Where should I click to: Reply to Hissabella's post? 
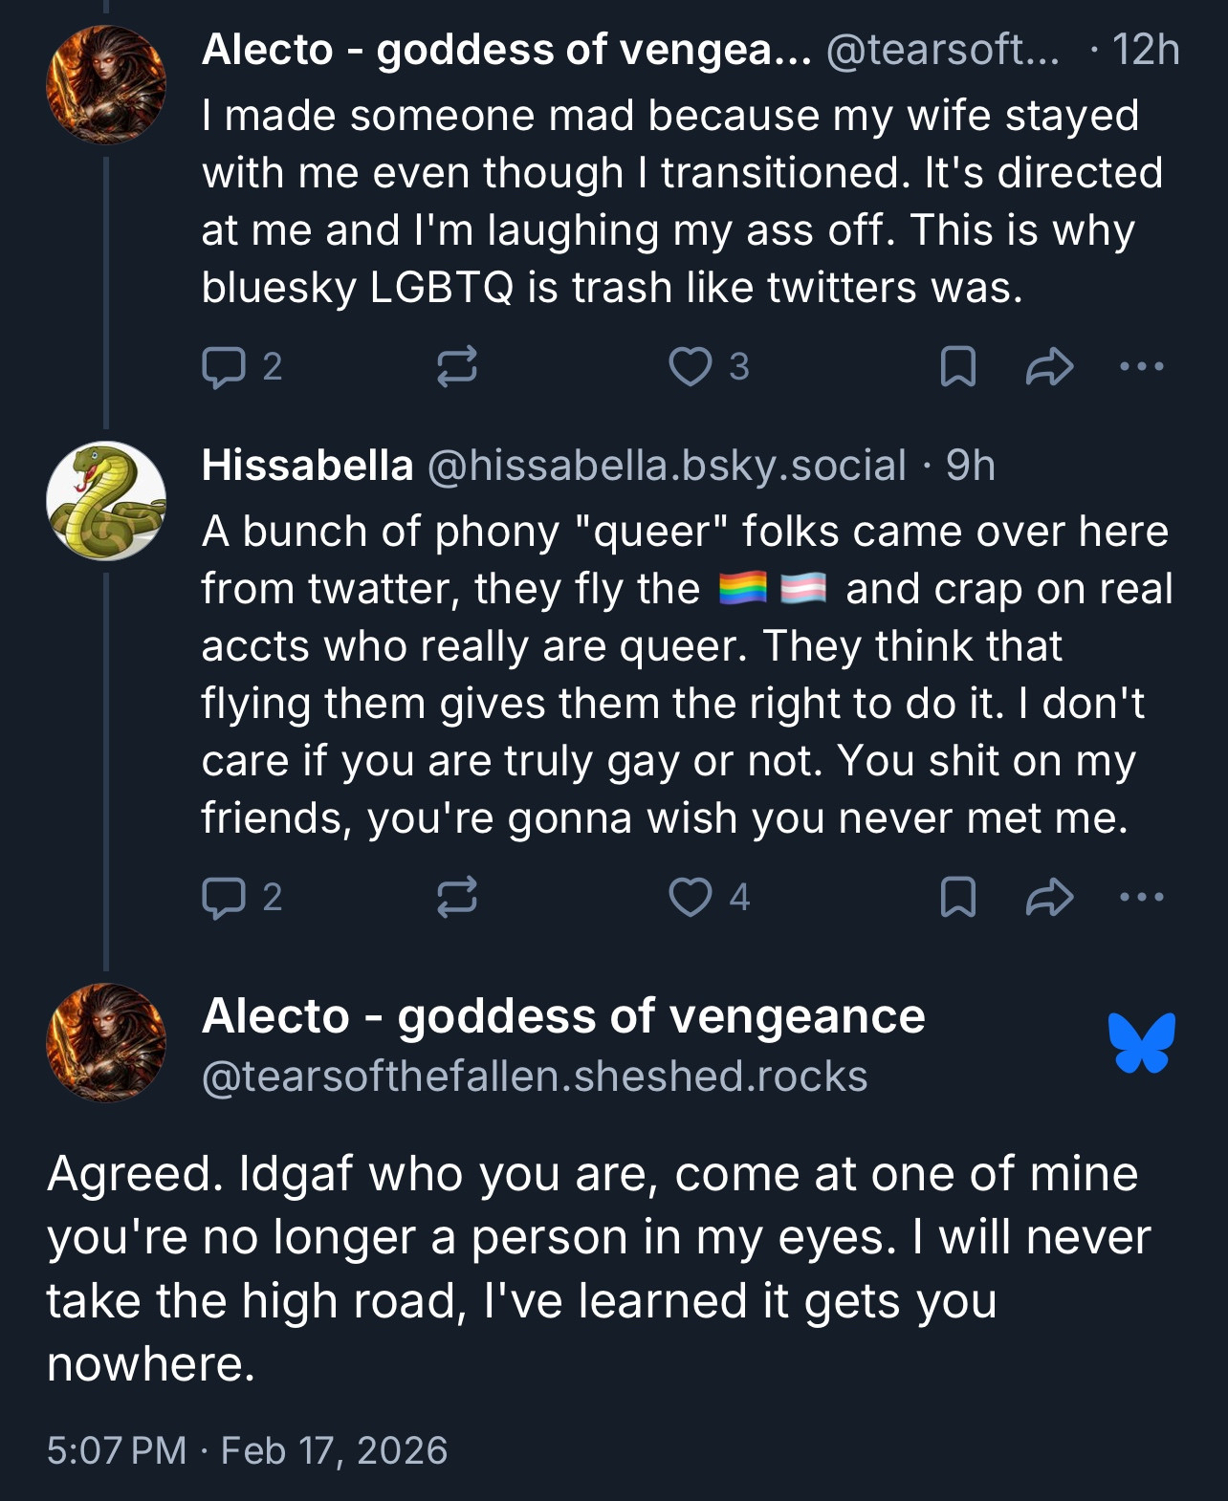[x=224, y=898]
